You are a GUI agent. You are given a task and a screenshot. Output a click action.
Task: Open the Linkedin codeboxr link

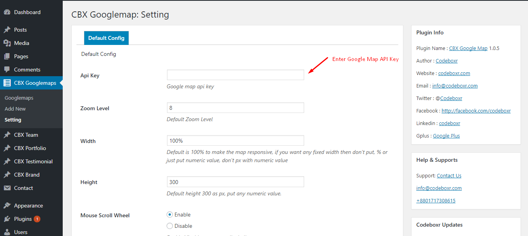click(x=450, y=123)
